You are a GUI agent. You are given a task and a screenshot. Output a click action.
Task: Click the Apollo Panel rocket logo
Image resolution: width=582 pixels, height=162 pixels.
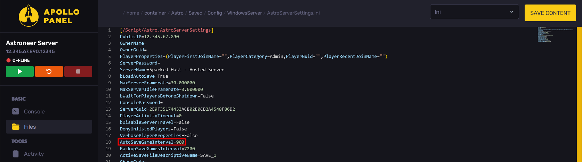tap(29, 16)
